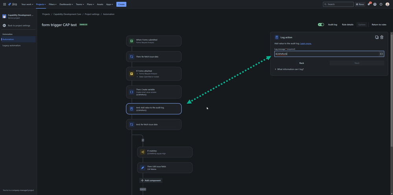Screen dimensions: 393x195
Task: Click the Update button
Action: coord(362,24)
